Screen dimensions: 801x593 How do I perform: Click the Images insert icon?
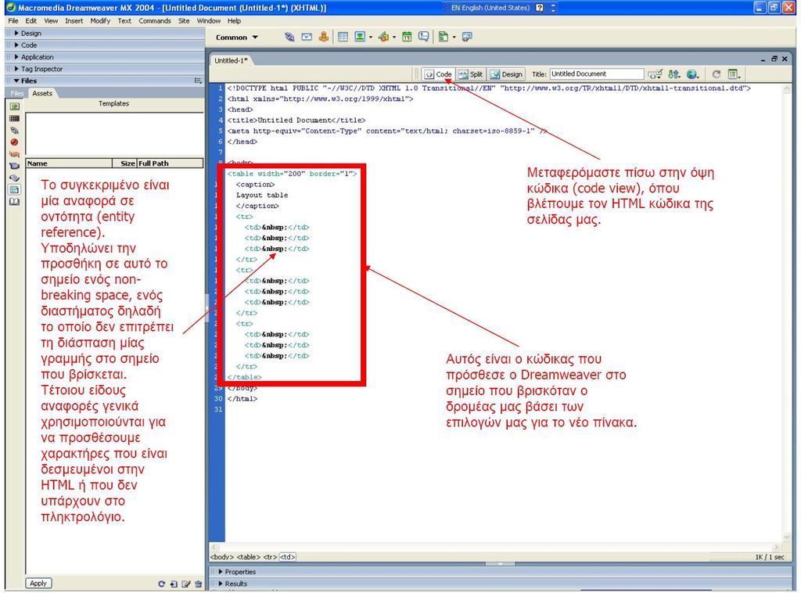pyautogui.click(x=360, y=37)
